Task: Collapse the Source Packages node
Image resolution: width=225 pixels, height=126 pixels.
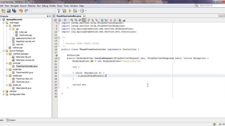Action: click(4, 51)
